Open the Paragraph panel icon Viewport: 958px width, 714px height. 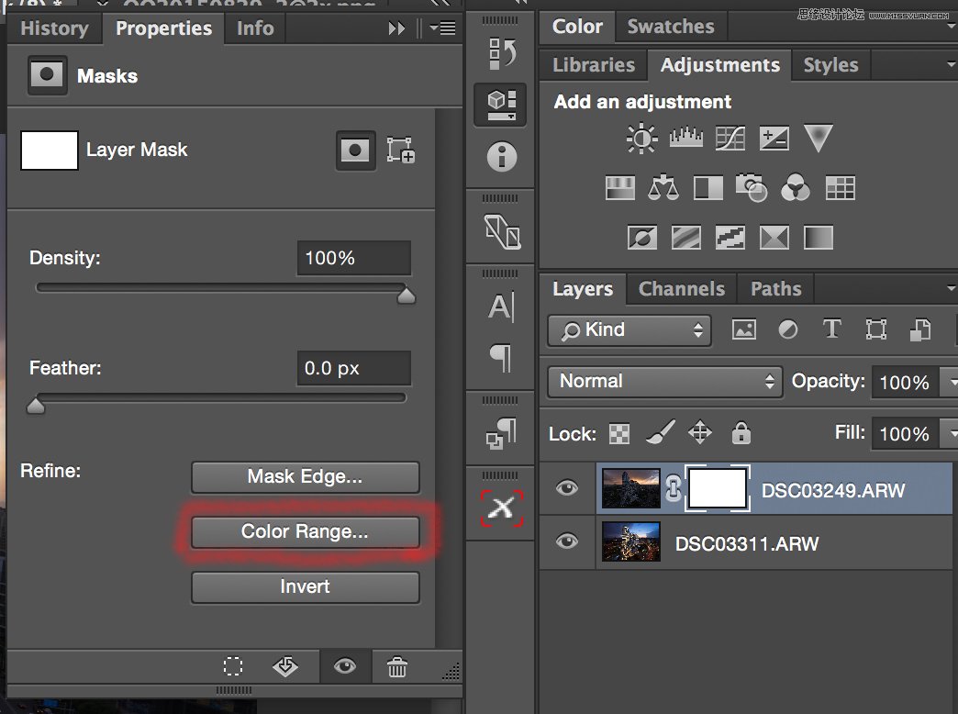501,358
